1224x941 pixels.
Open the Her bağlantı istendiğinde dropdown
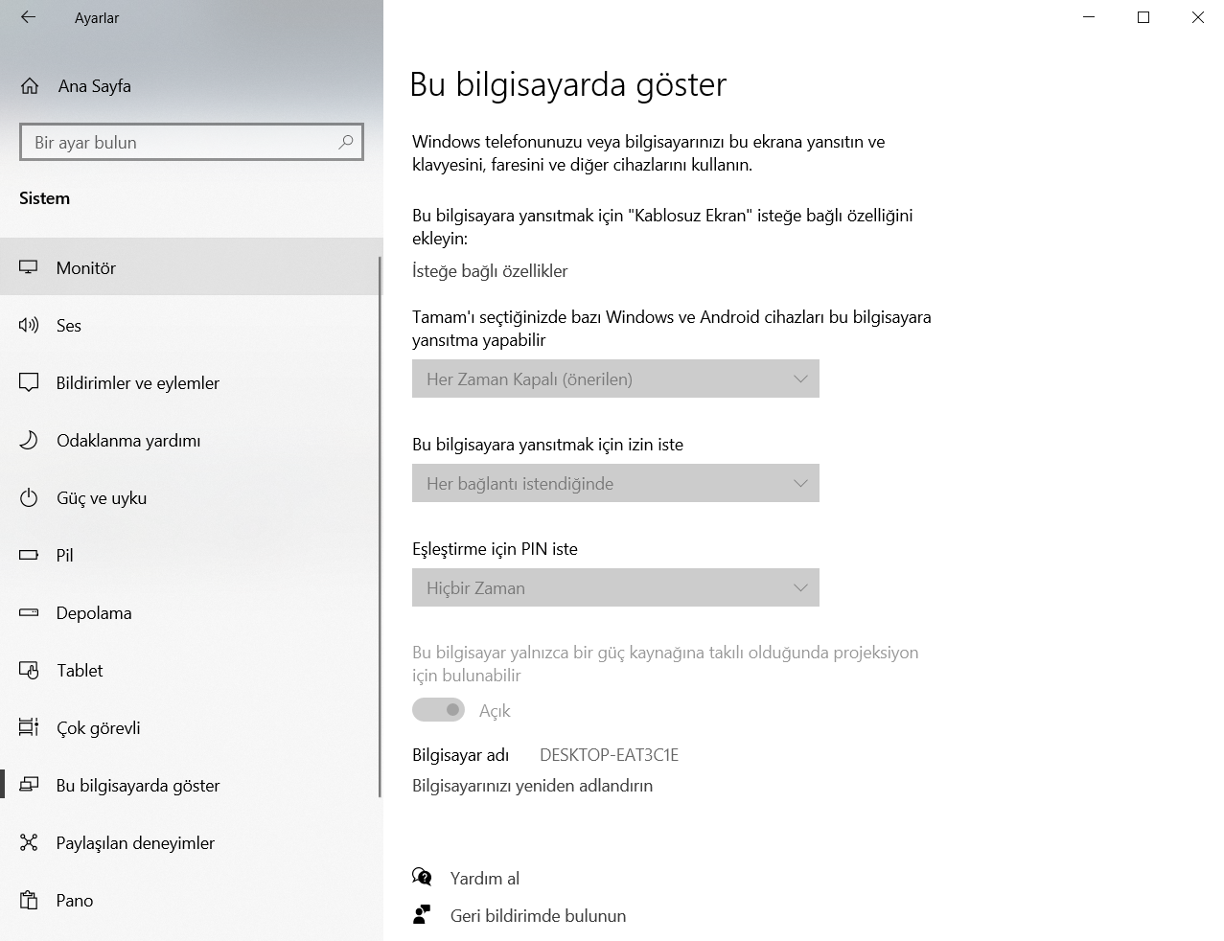pos(615,483)
